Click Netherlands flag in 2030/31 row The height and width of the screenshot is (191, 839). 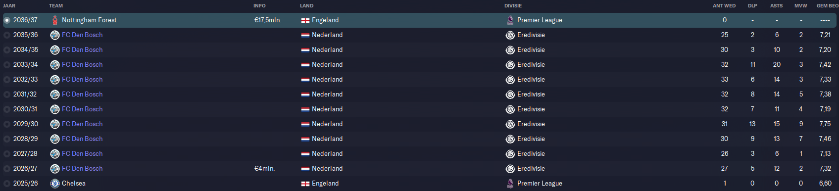(305, 109)
